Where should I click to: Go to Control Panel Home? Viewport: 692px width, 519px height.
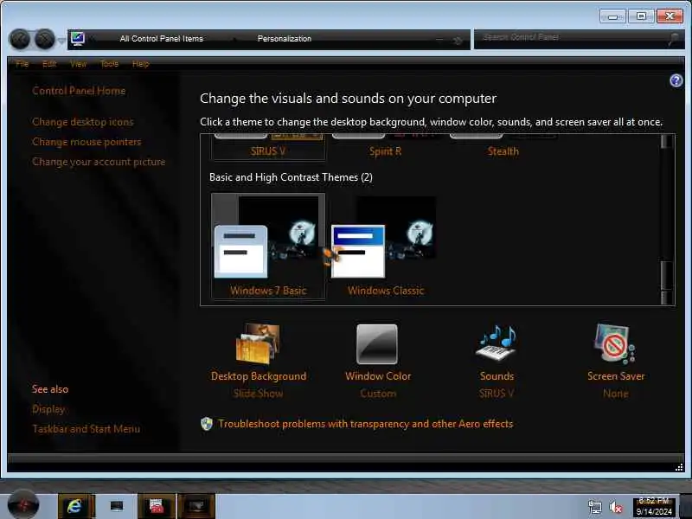(x=79, y=91)
